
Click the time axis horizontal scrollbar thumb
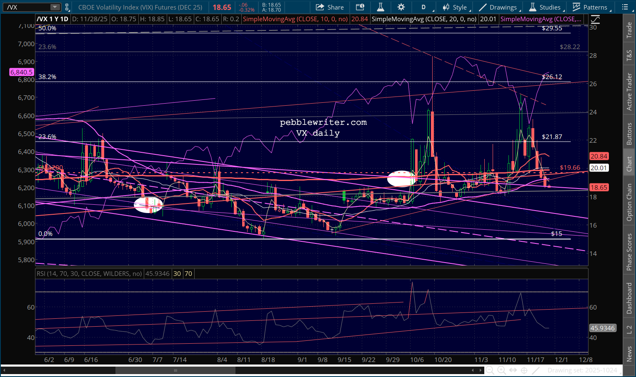tap(175, 370)
